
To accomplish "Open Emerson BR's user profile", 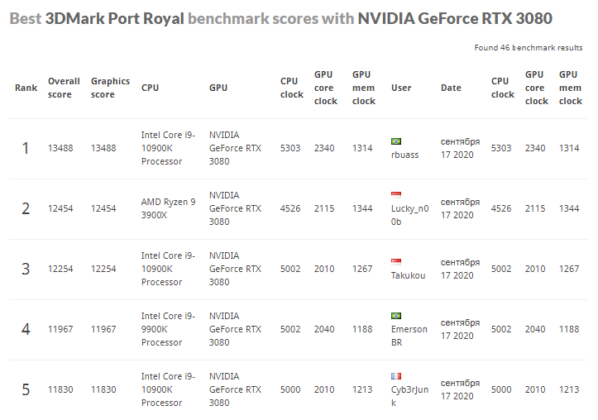I will [x=409, y=336].
